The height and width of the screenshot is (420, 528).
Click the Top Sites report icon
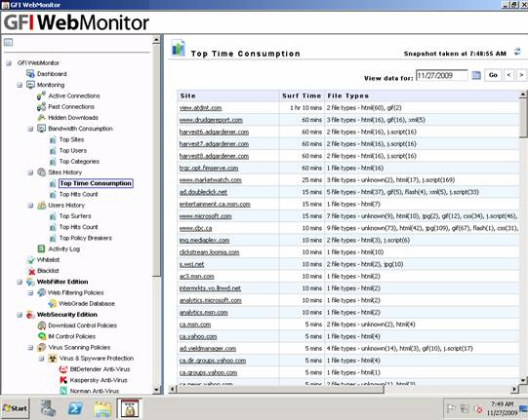tap(53, 139)
